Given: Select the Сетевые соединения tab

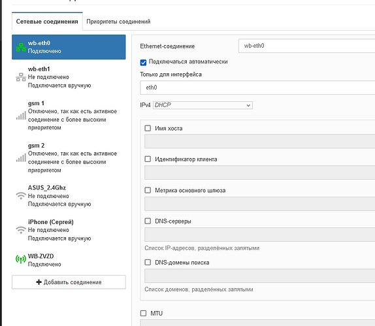Looking at the screenshot, I should pyautogui.click(x=47, y=22).
